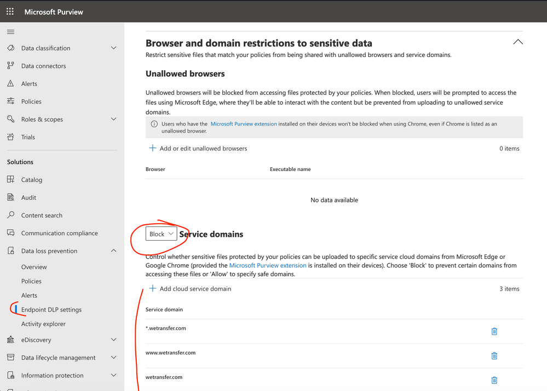The width and height of the screenshot is (547, 391).
Task: Click the Data loss prevention icon
Action: pos(11,251)
